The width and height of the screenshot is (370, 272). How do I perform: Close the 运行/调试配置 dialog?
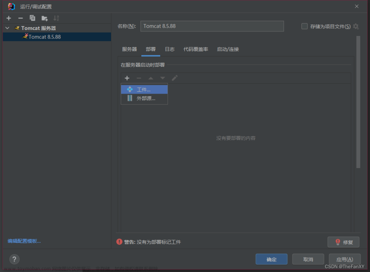coord(357,6)
